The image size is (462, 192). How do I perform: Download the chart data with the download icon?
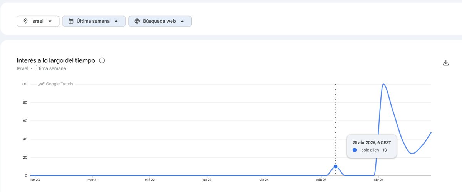point(446,63)
